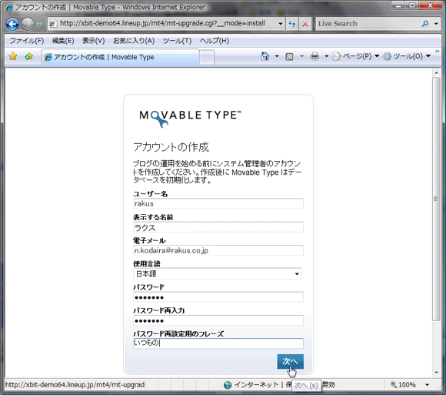
Task: Click the scrollbar up arrow
Action: [x=436, y=73]
